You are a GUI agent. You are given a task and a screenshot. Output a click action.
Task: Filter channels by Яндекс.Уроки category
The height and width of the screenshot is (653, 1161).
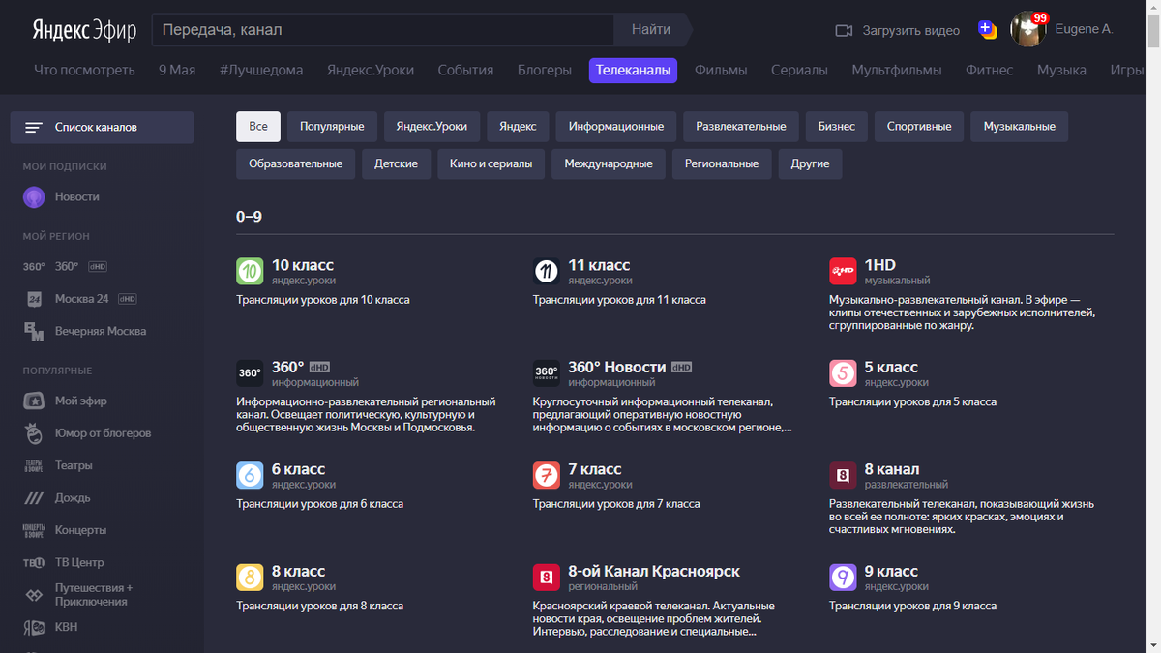point(432,127)
